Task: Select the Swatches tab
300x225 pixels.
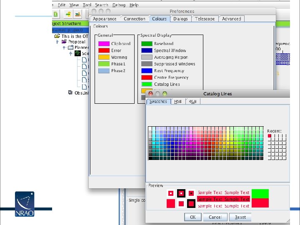Action: pyautogui.click(x=158, y=101)
